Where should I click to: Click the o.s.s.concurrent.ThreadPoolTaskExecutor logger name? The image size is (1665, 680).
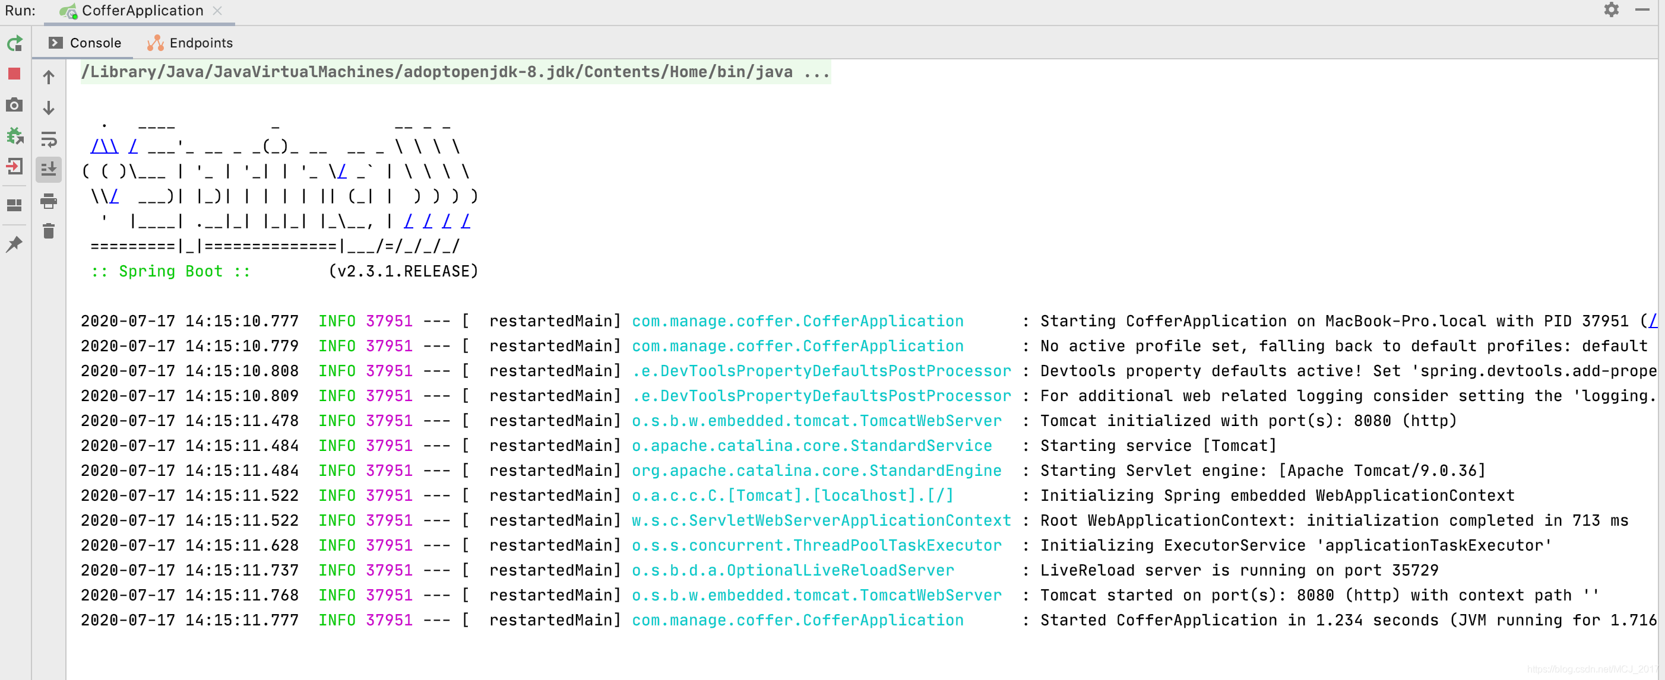tap(816, 545)
